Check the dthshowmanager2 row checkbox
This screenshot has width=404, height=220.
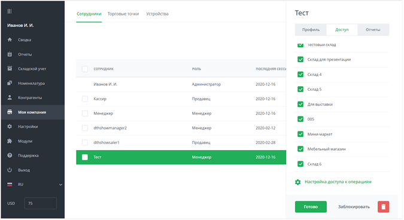pos(85,128)
